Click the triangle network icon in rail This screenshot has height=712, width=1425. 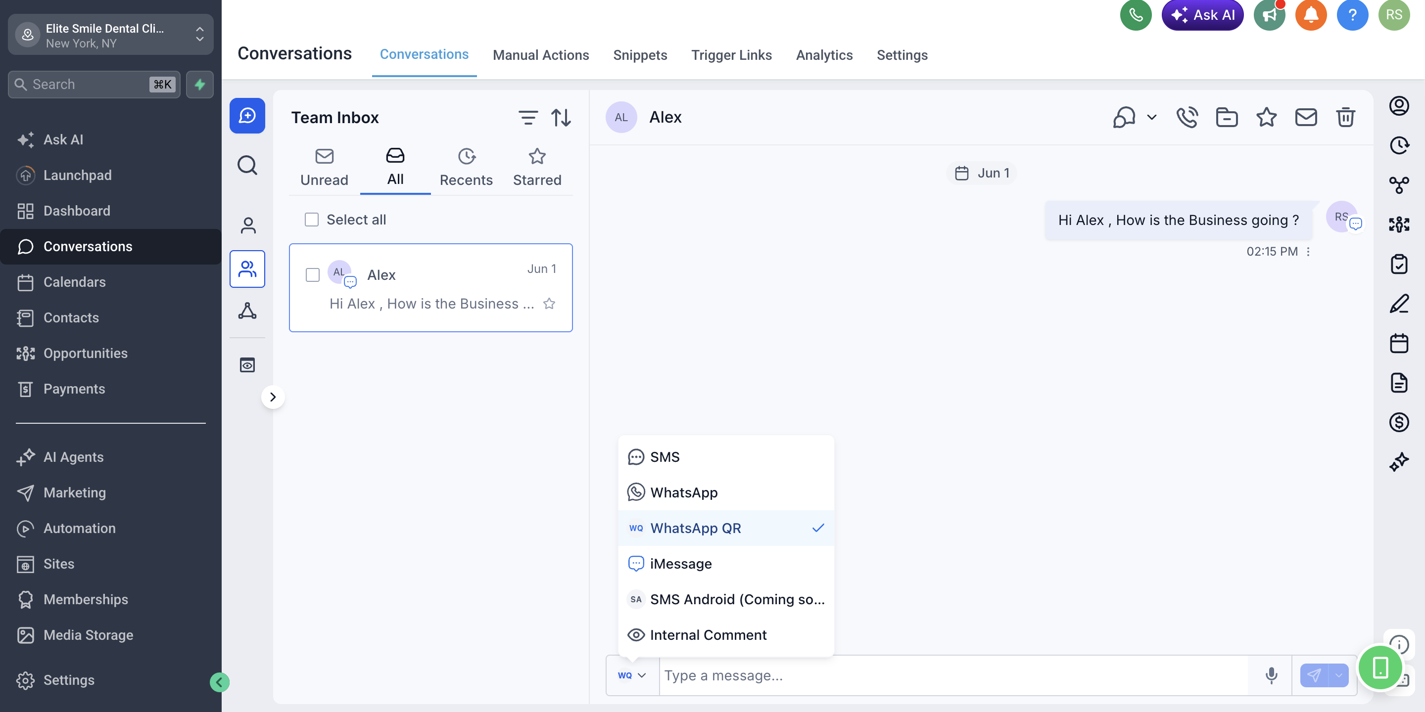tap(247, 311)
